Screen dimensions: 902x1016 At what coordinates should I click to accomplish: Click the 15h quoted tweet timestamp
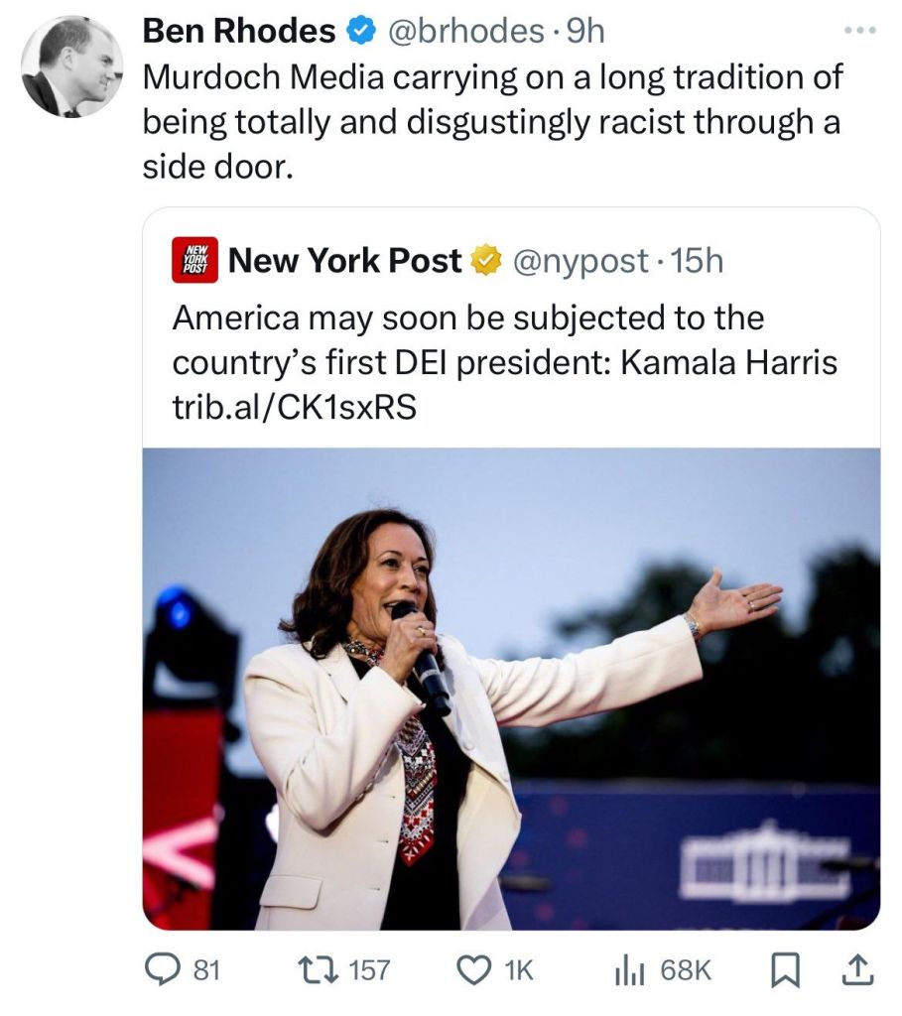click(697, 261)
